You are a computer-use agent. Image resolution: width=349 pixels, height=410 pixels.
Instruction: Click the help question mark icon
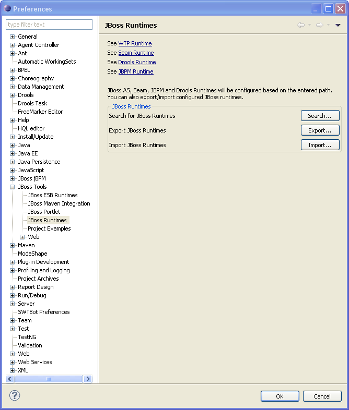(15, 395)
